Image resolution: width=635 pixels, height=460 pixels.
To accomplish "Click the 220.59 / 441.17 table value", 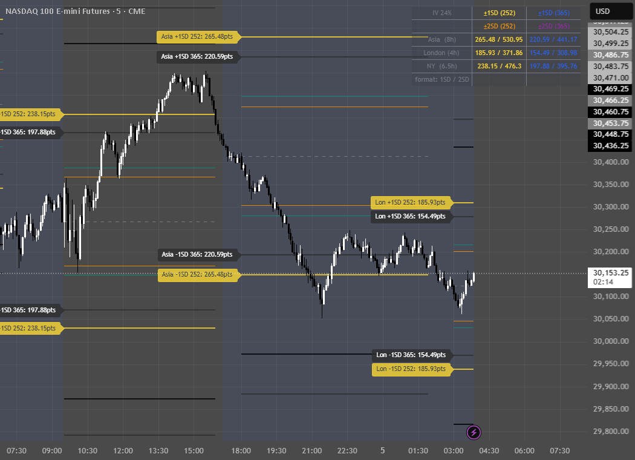I will (x=553, y=39).
